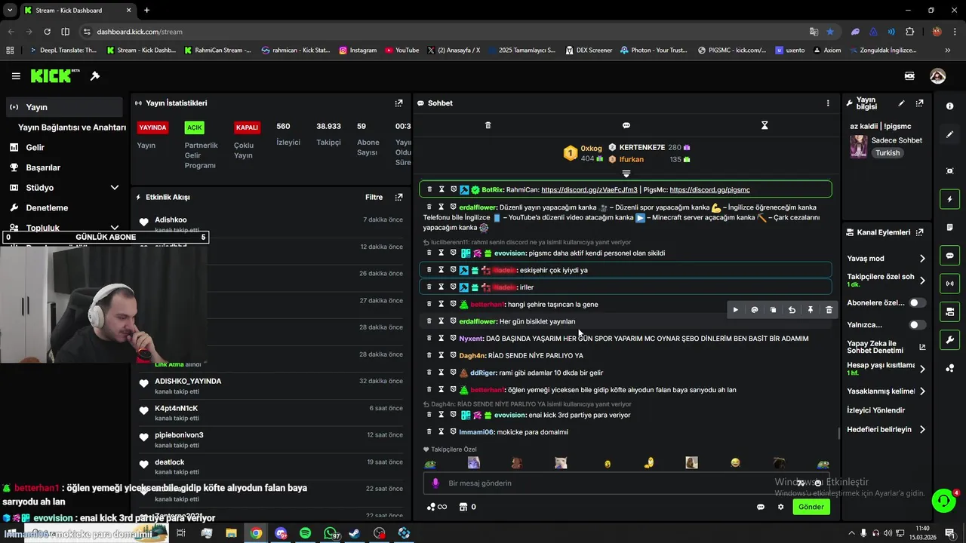This screenshot has height=543, width=966.
Task: Delete the BotRix message with its trash icon
Action: click(429, 189)
